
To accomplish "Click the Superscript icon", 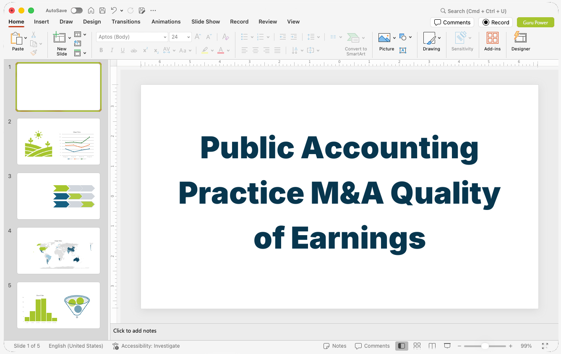I will coord(145,50).
